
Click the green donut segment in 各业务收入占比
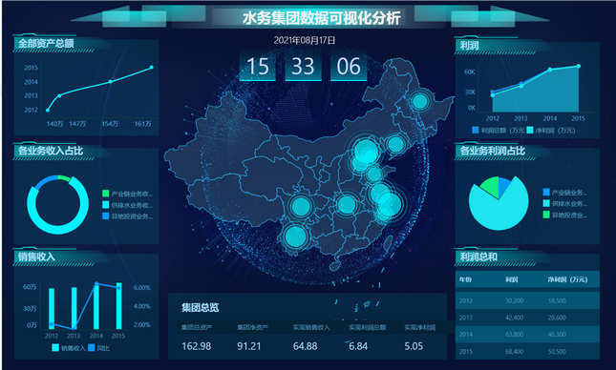click(64, 178)
